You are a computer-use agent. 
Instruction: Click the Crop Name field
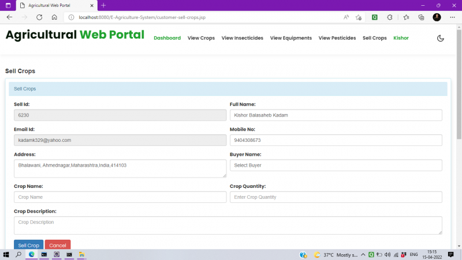point(120,197)
